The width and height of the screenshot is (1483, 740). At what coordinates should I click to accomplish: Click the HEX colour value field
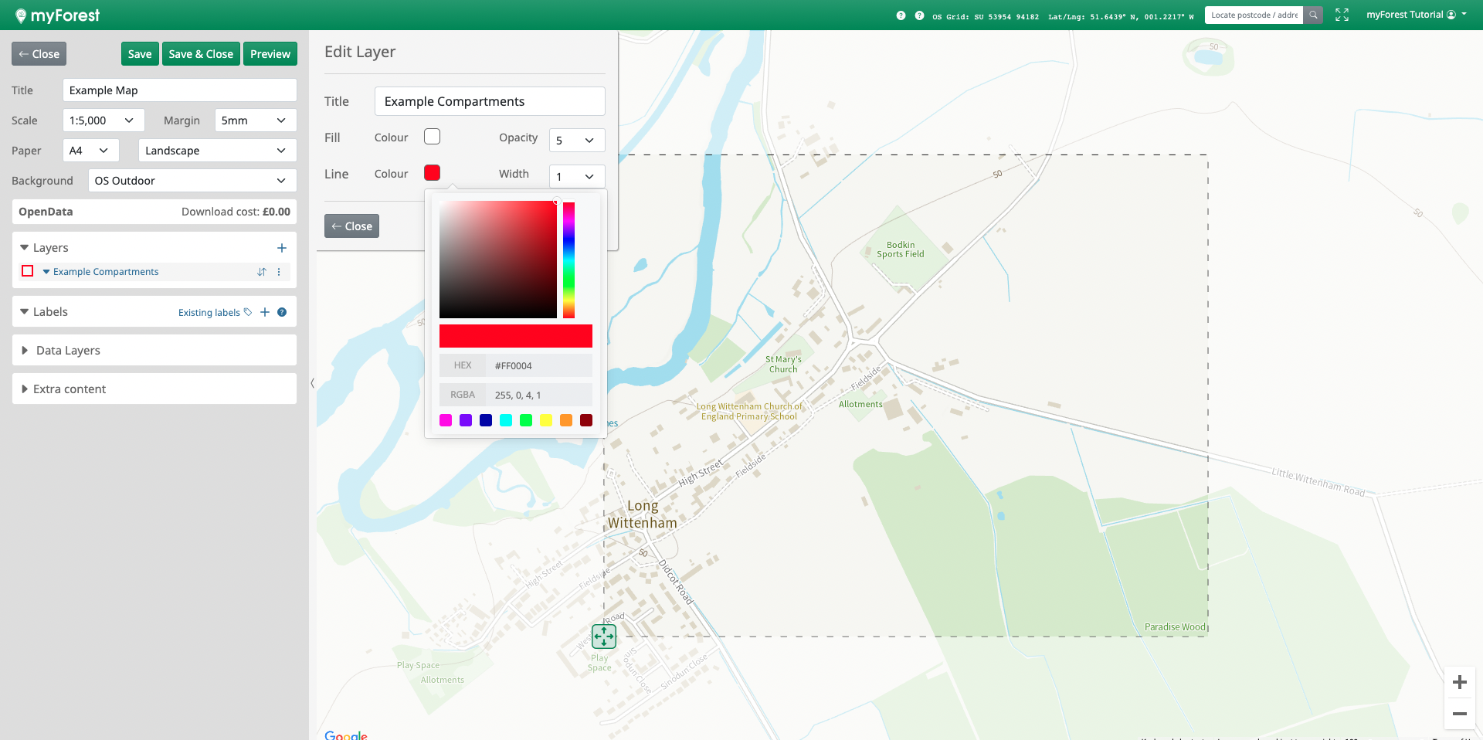coord(538,366)
